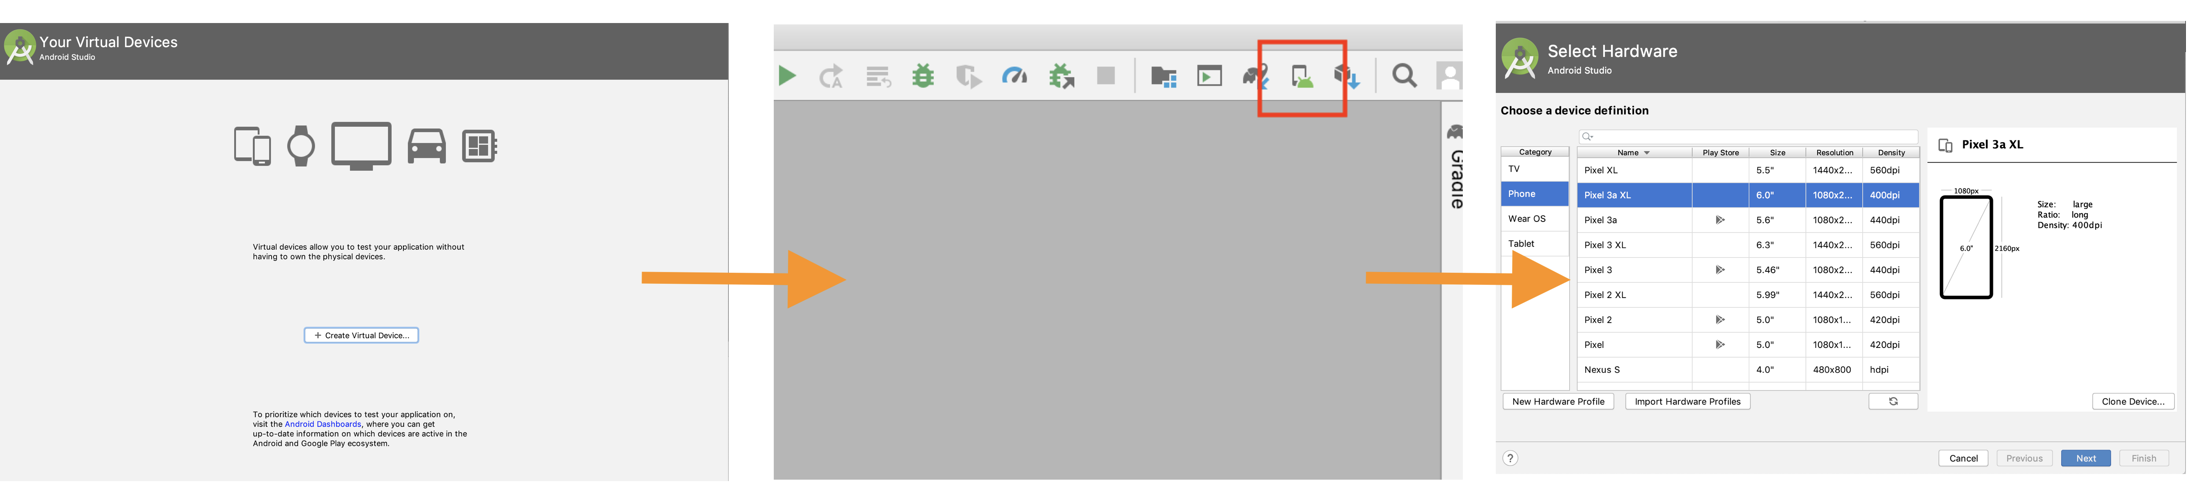Click the device search input field
Image resolution: width=2193 pixels, height=491 pixels.
pyautogui.click(x=1748, y=136)
